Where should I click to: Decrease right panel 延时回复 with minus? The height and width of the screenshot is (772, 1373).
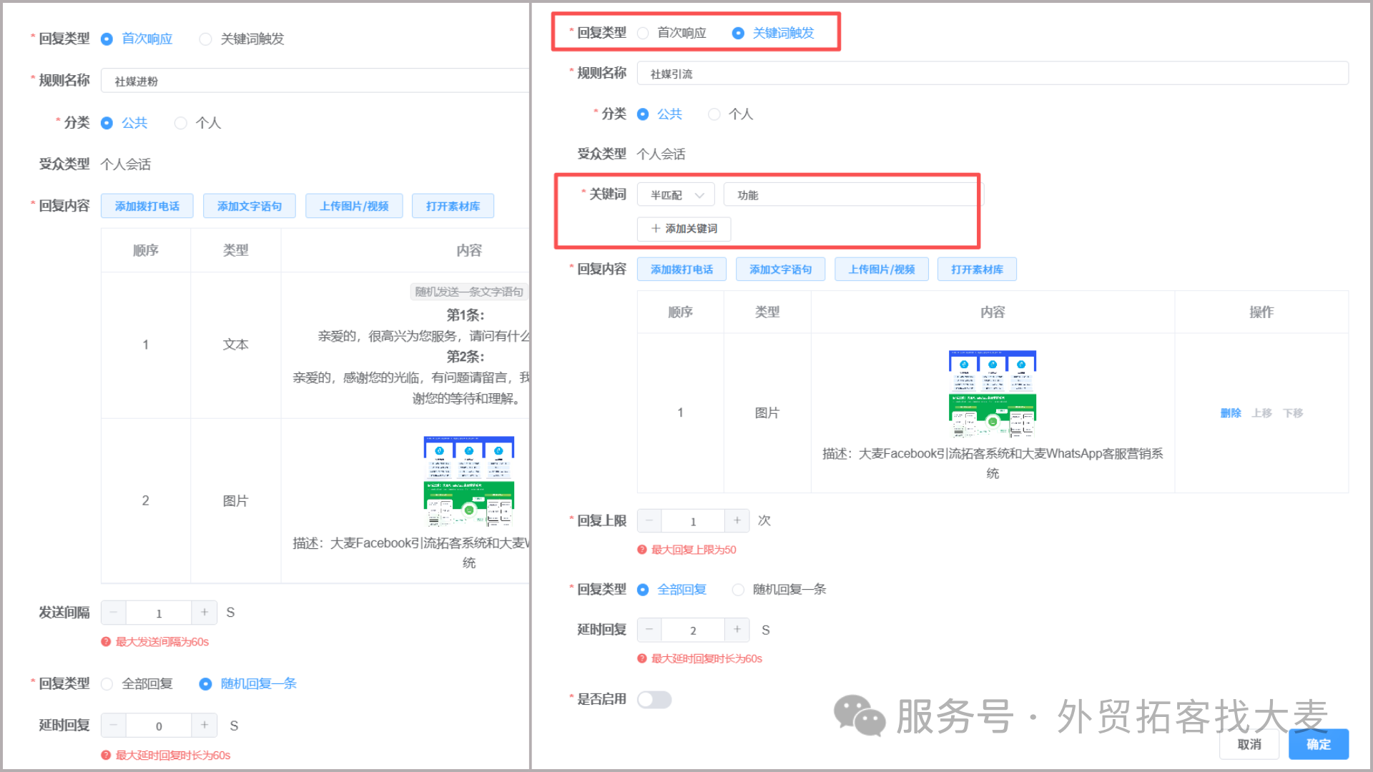click(x=649, y=630)
